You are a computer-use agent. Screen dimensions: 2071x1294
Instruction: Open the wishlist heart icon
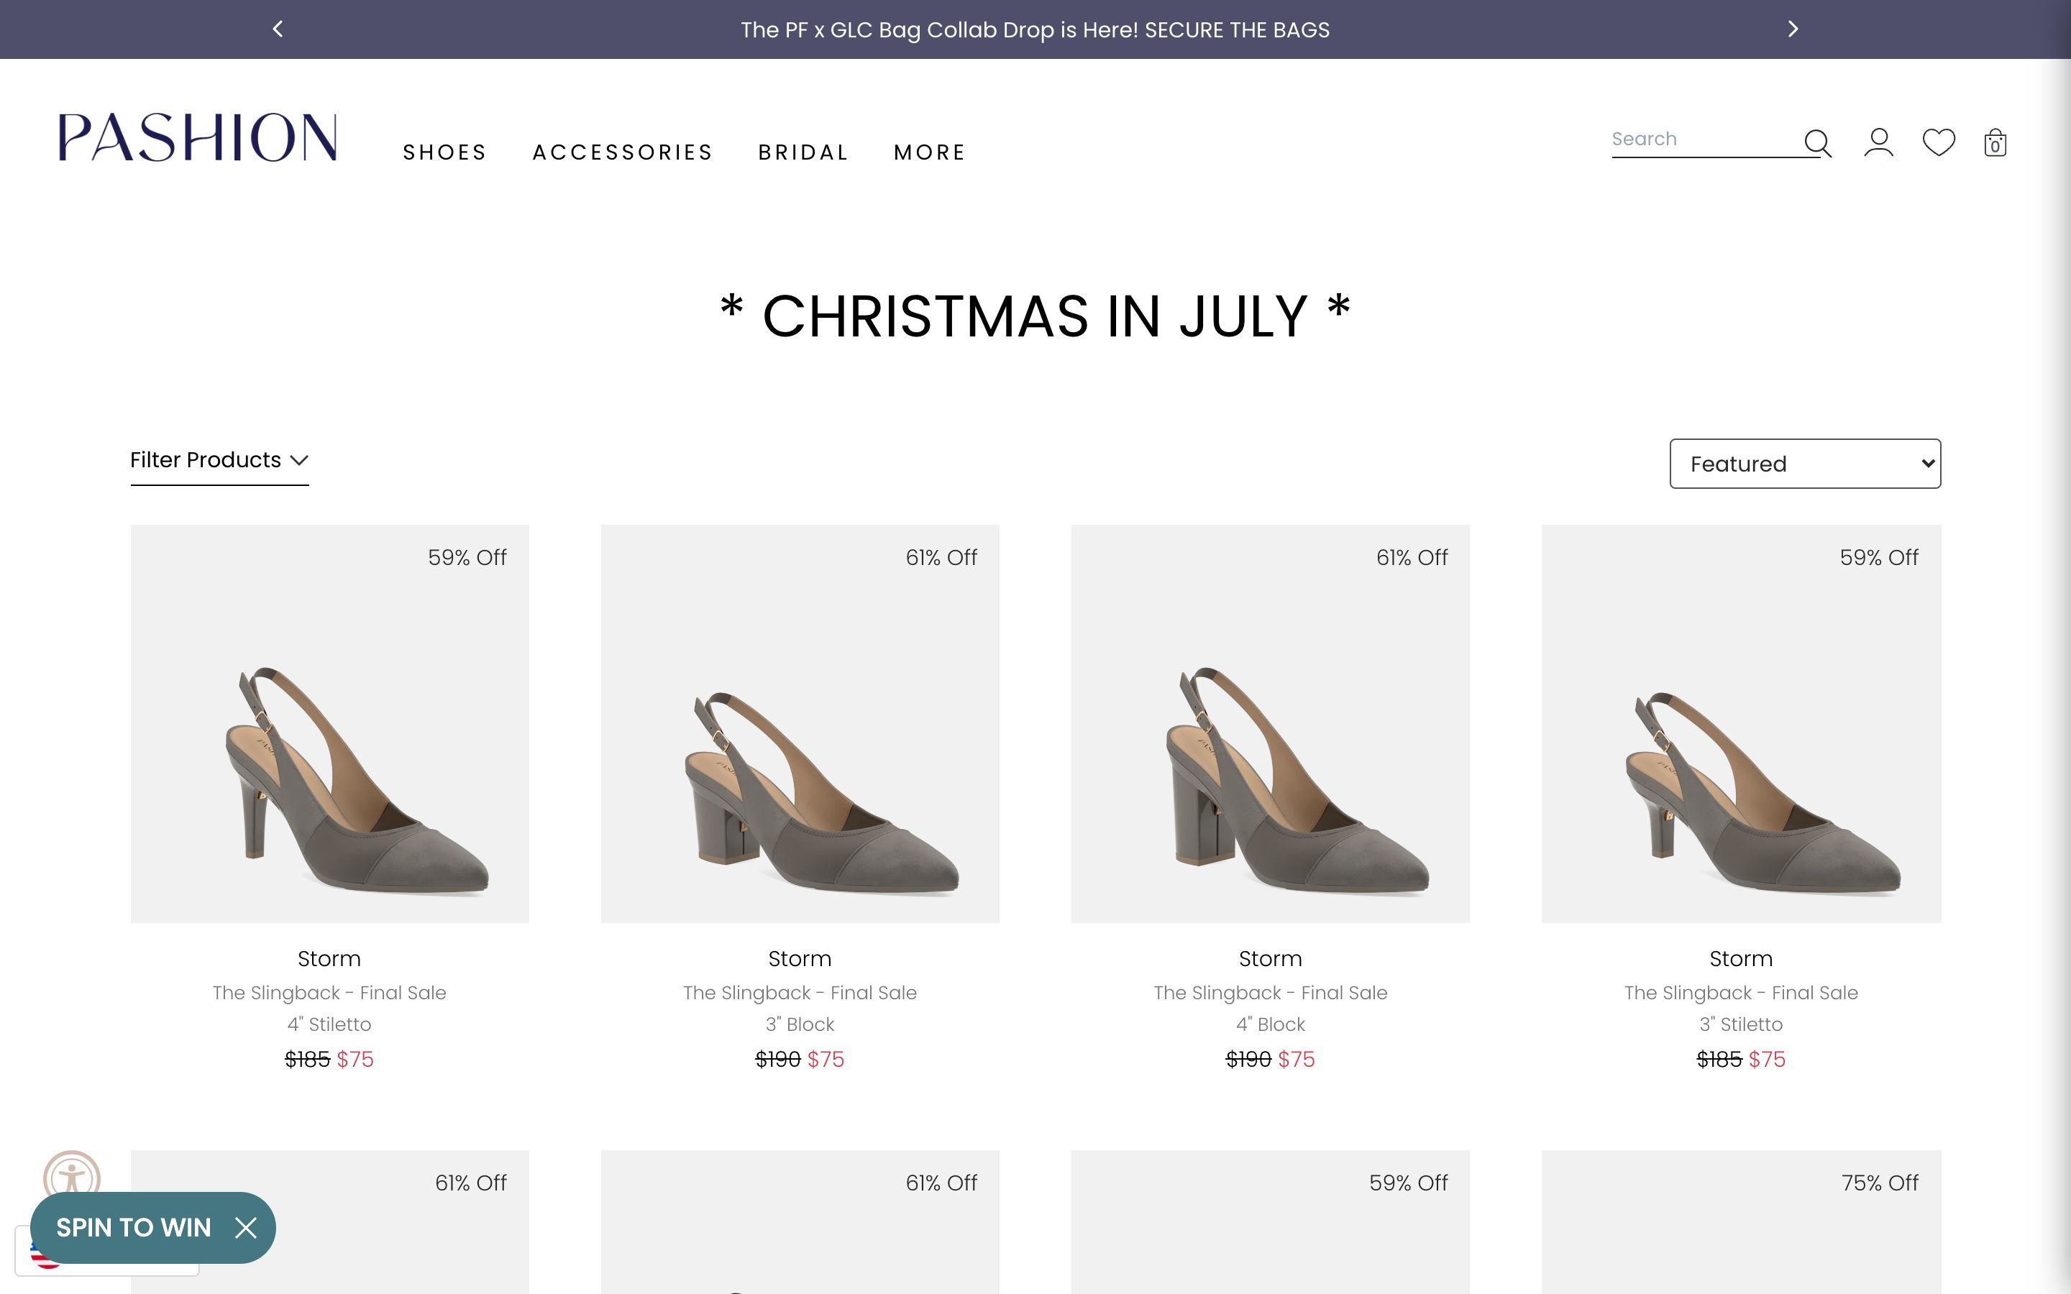pos(1939,144)
